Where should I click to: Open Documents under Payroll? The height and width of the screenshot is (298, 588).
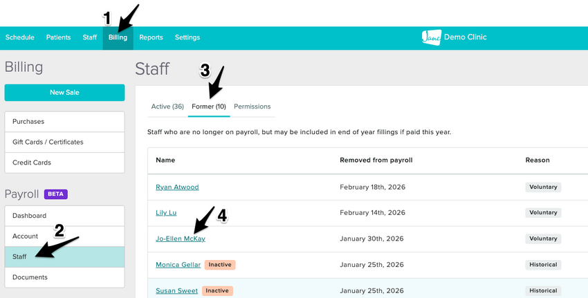[x=64, y=277]
